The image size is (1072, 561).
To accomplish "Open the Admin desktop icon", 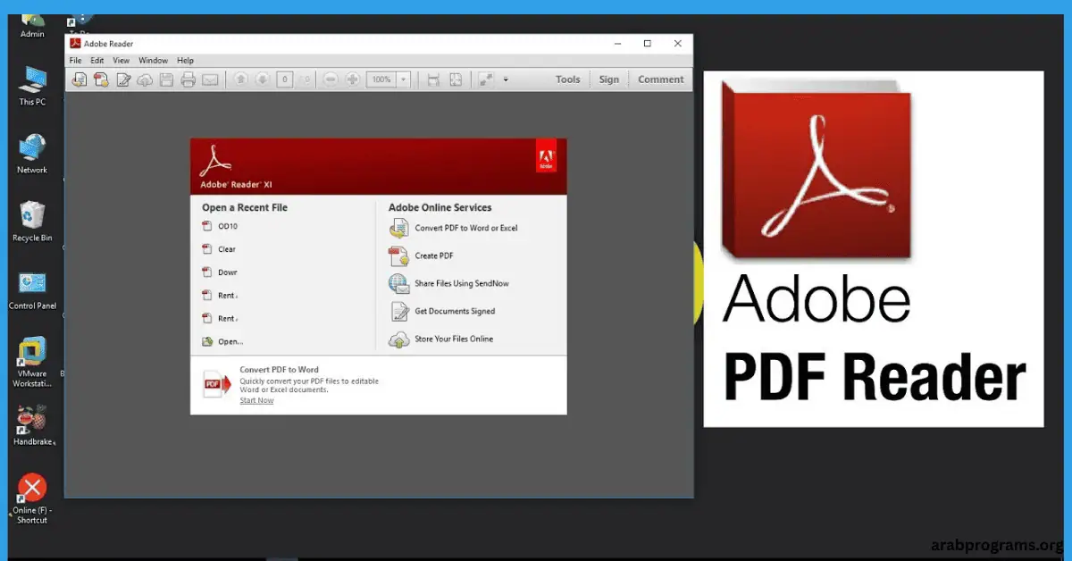I will (32, 25).
